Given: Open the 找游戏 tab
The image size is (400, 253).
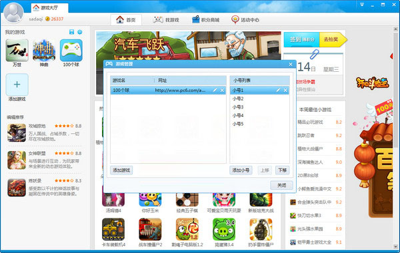Looking at the screenshot, I should (166, 19).
